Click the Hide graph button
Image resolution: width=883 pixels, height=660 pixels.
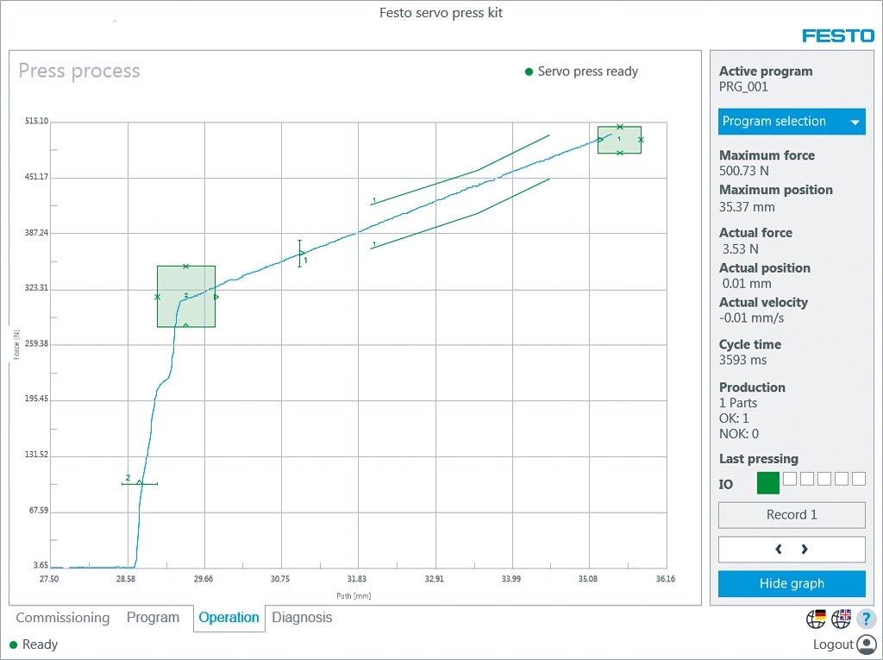coord(792,583)
